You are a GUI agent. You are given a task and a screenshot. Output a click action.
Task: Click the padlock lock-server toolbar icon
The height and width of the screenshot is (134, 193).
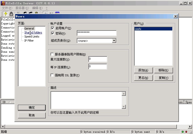pos(11,14)
